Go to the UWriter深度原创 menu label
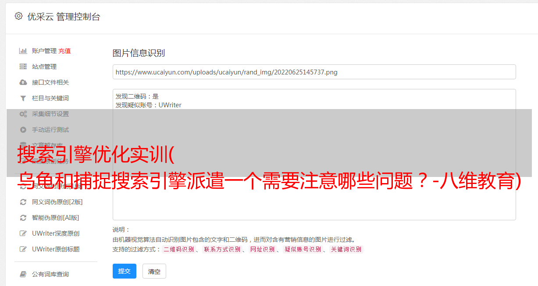 [56, 233]
